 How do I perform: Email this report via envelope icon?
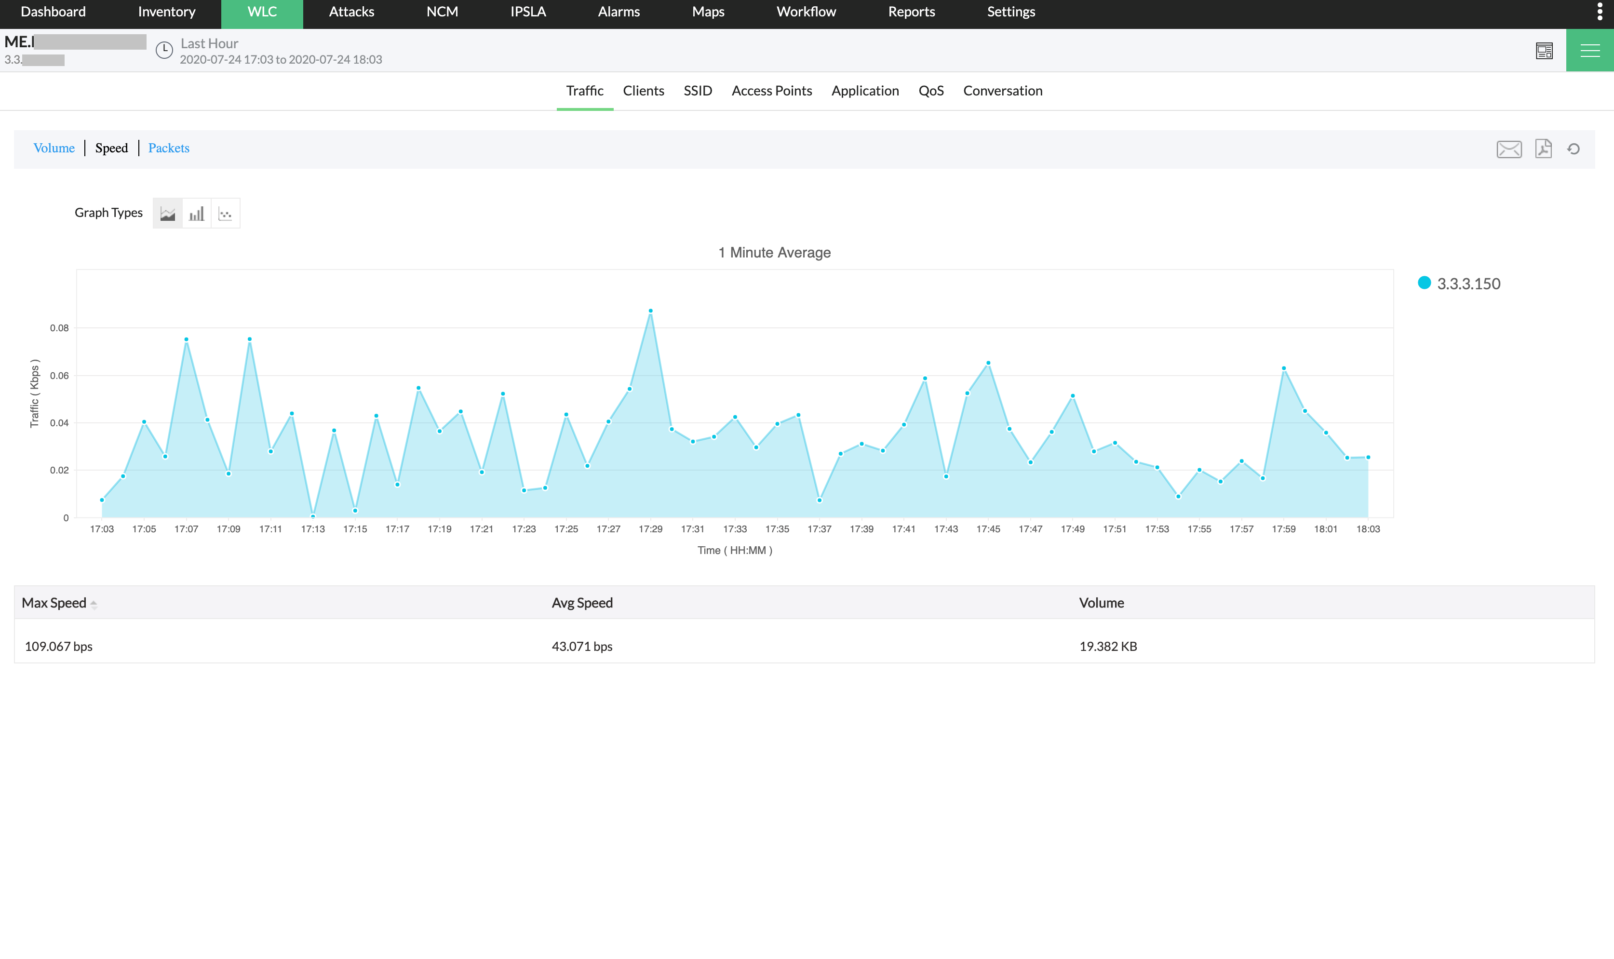tap(1509, 149)
